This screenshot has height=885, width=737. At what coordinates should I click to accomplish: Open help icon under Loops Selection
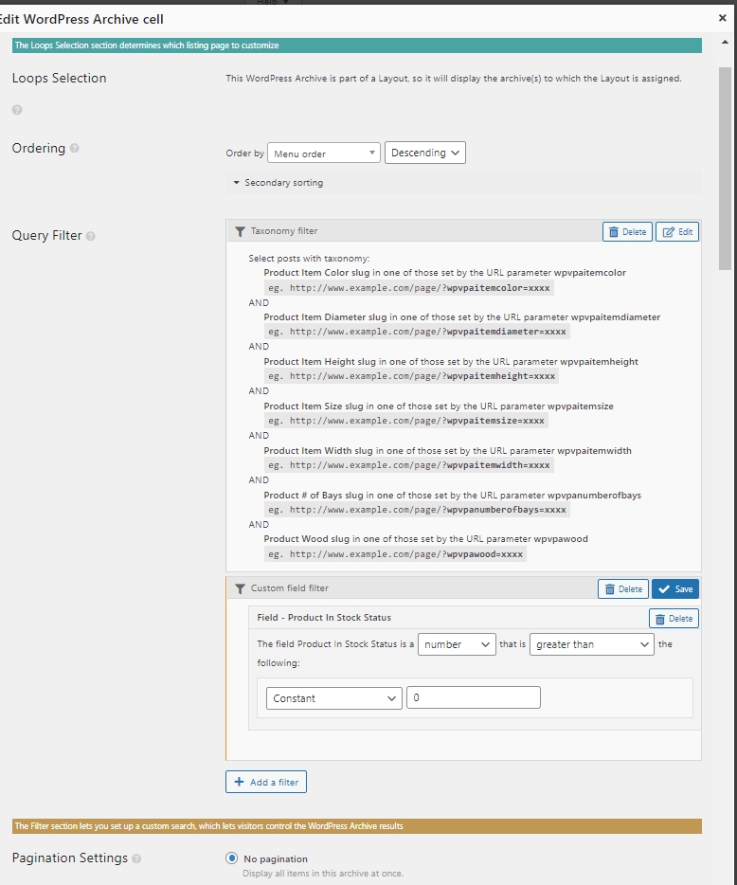pos(17,110)
